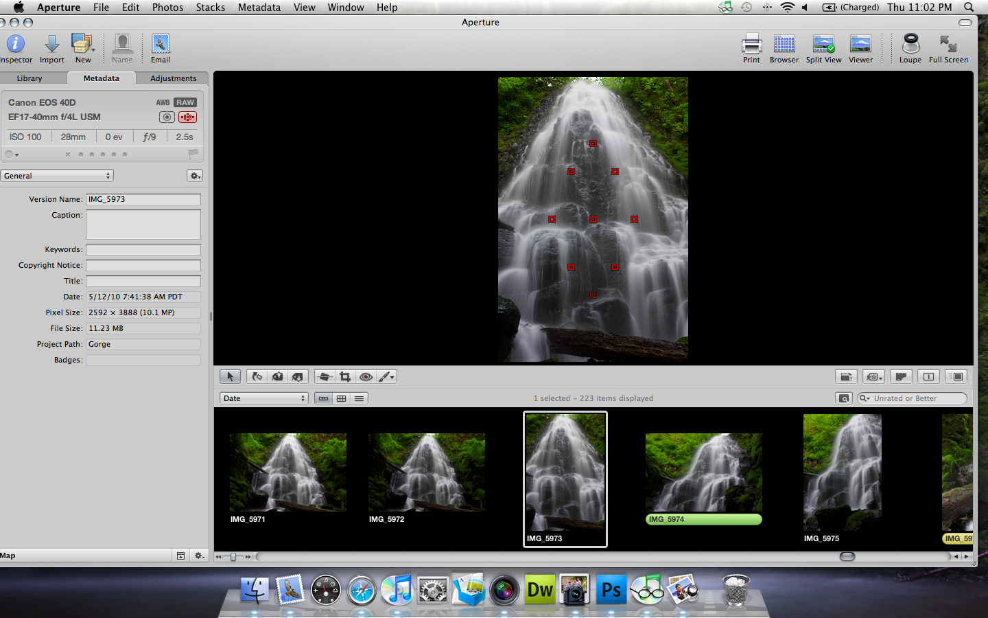This screenshot has width=988, height=618.
Task: Select the IMG_5974 thumbnail
Action: 704,472
